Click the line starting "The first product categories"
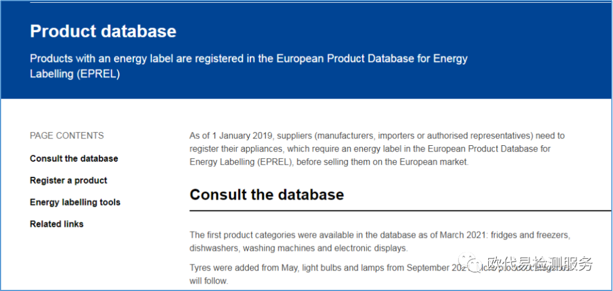Screen dimensions: 613x291 pyautogui.click(x=379, y=235)
